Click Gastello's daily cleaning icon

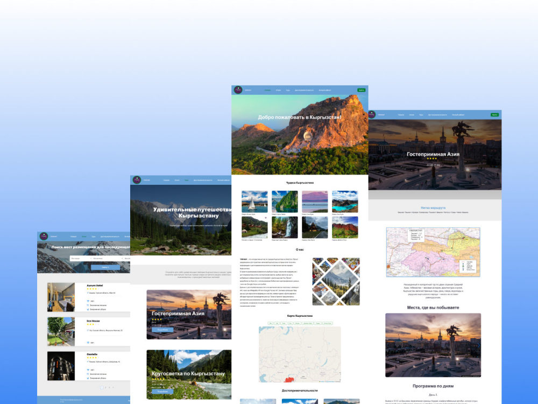point(88,378)
